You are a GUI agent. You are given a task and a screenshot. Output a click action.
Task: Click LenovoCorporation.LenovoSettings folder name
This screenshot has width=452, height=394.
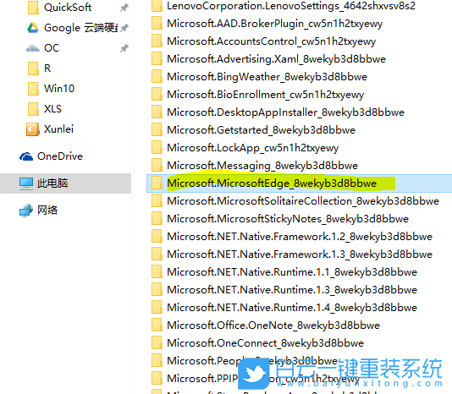[291, 6]
